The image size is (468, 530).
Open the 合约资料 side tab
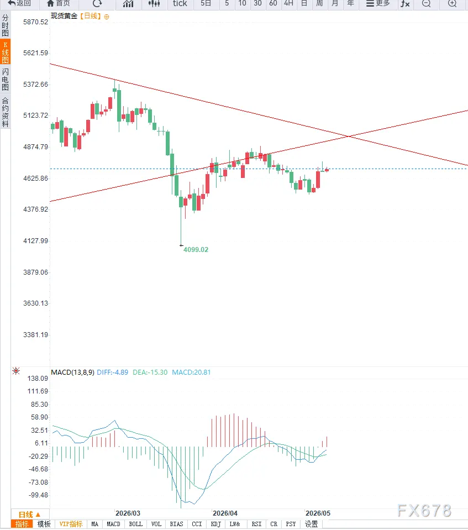(6, 112)
